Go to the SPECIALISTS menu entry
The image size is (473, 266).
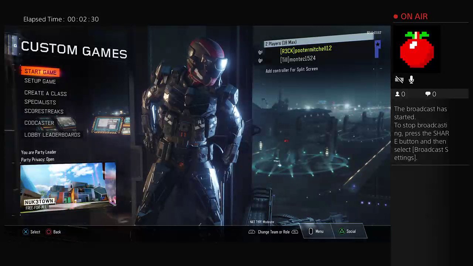tap(40, 102)
